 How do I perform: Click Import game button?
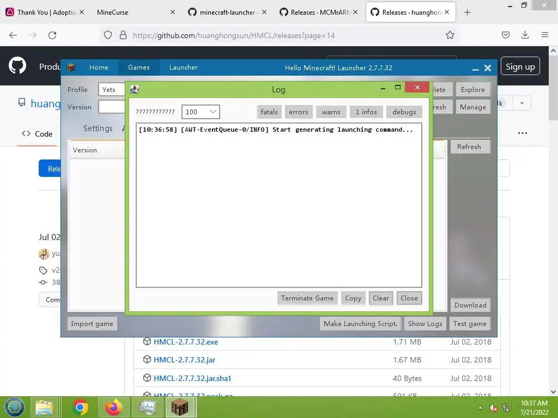tap(92, 324)
